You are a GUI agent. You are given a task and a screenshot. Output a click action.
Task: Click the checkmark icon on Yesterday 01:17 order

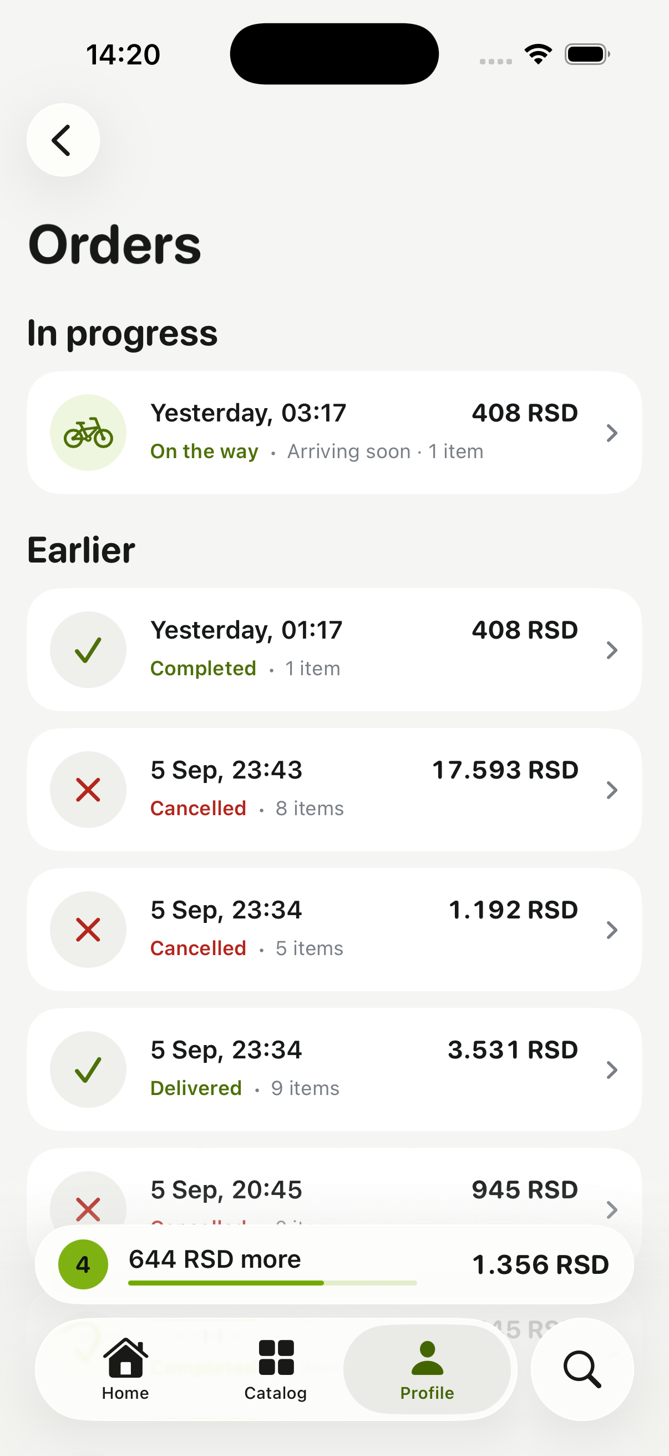(88, 650)
